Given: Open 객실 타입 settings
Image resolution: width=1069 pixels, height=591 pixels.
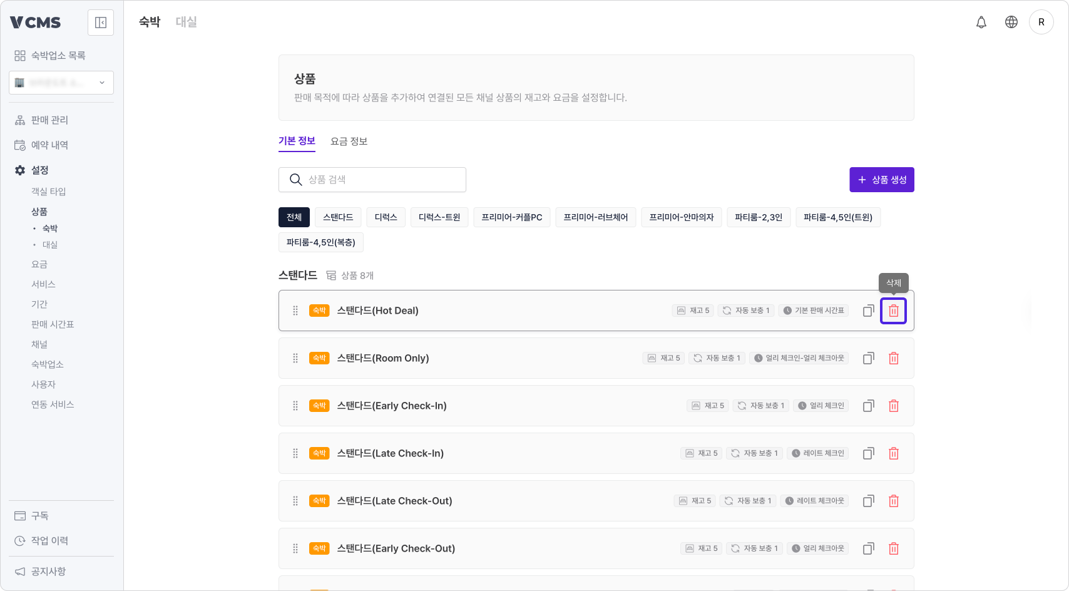Looking at the screenshot, I should coord(49,192).
